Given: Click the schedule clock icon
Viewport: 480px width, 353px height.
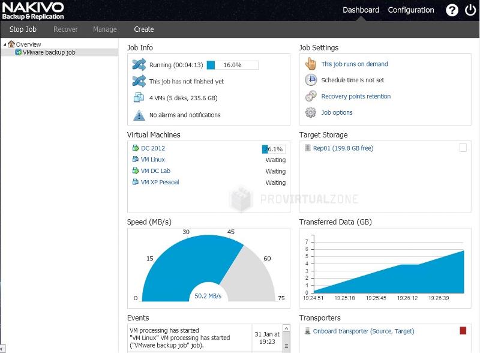Looking at the screenshot, I should [x=311, y=80].
